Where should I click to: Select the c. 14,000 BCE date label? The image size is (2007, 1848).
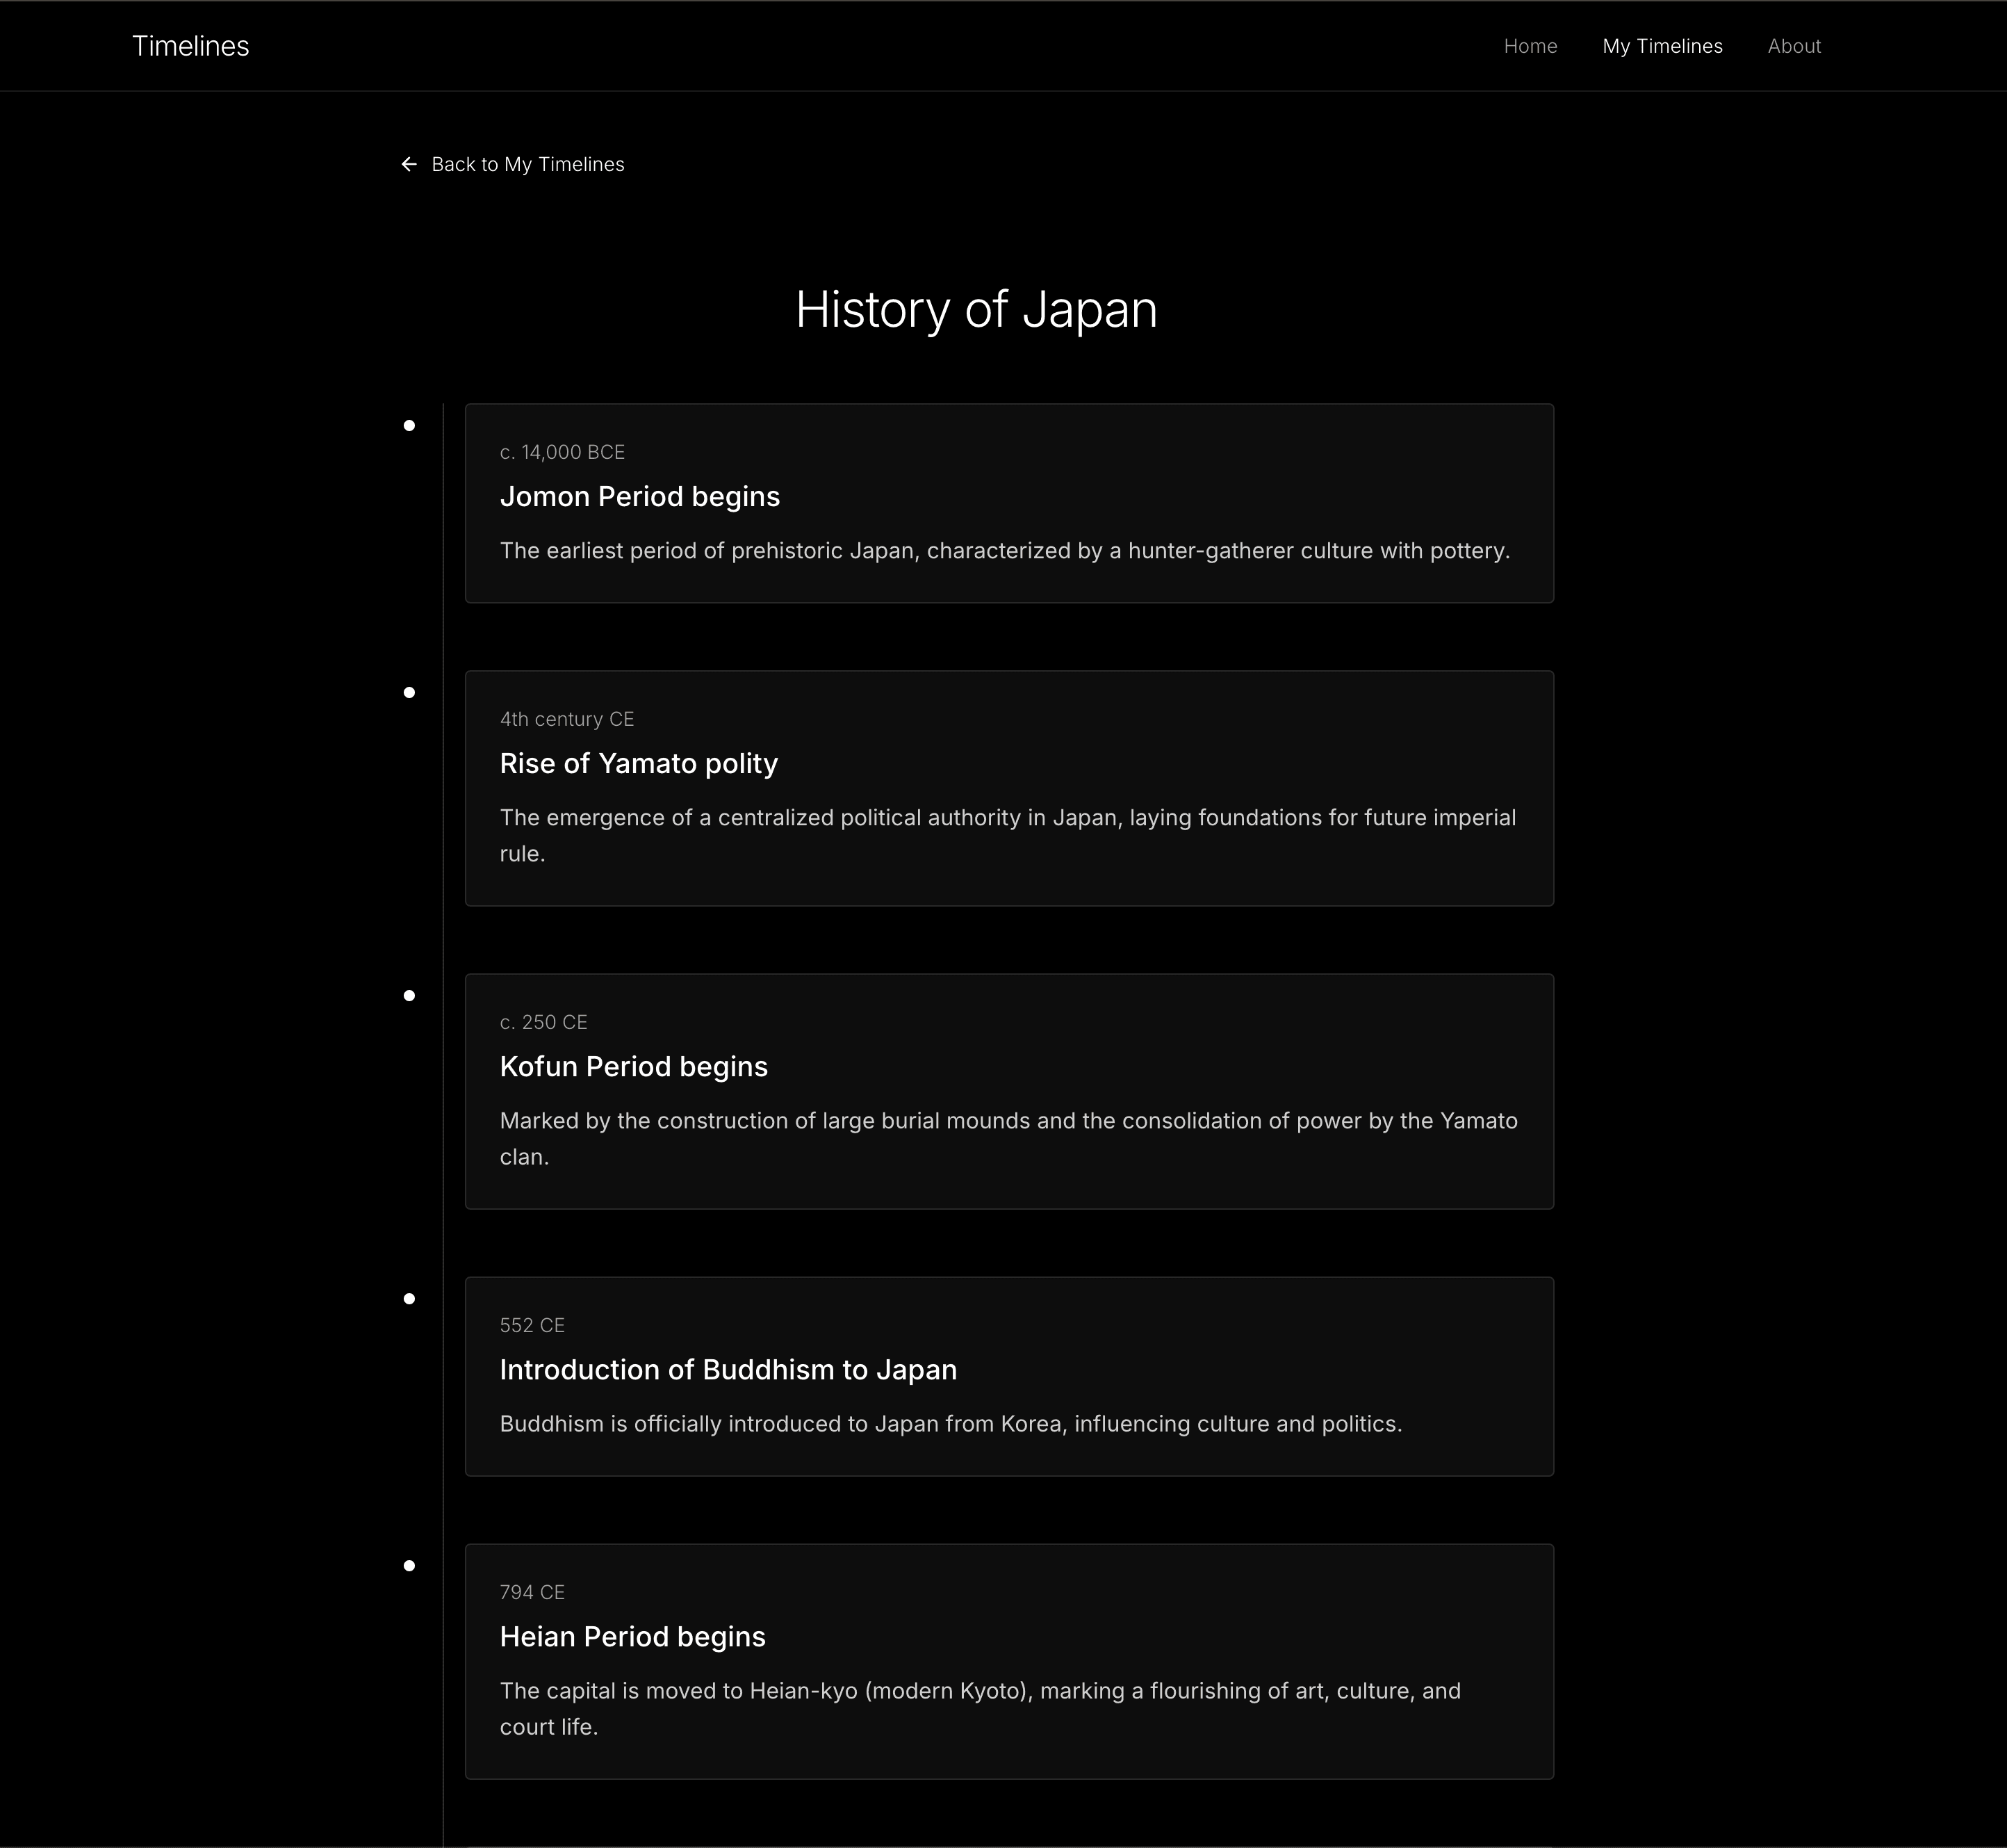point(562,452)
